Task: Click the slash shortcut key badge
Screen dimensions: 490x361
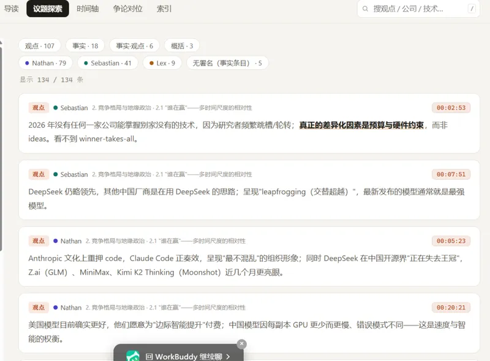Action: tap(472, 9)
